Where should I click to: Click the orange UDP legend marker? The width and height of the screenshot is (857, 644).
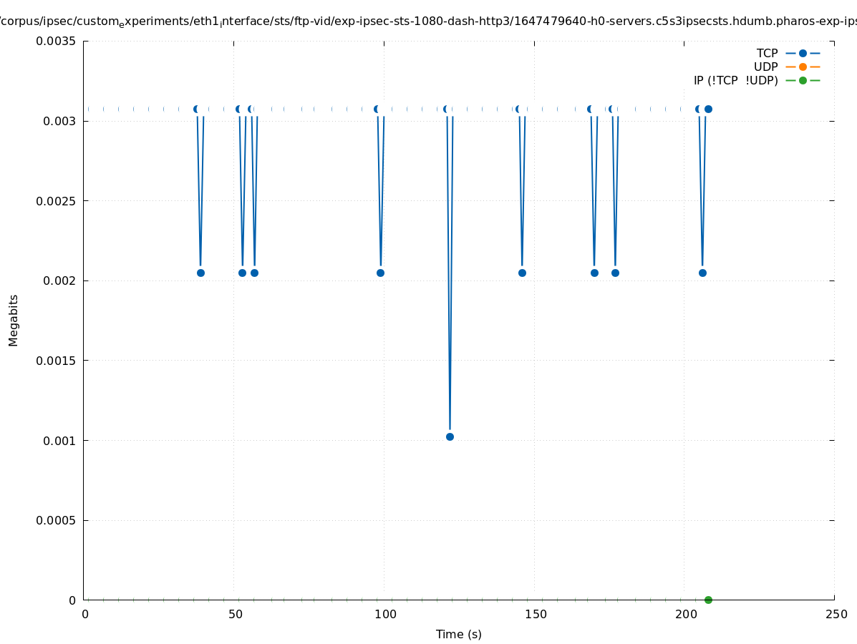(803, 67)
